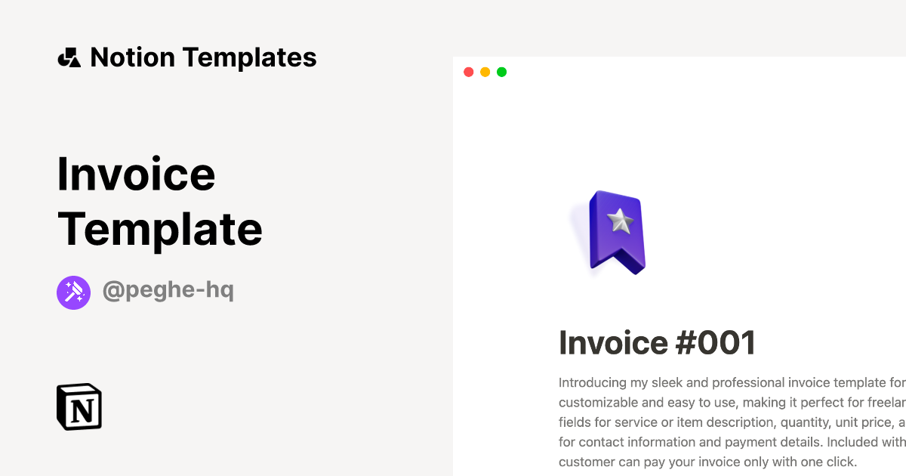This screenshot has height=476, width=906.
Task: Open the @peghe-hq creator profile
Action: click(169, 291)
